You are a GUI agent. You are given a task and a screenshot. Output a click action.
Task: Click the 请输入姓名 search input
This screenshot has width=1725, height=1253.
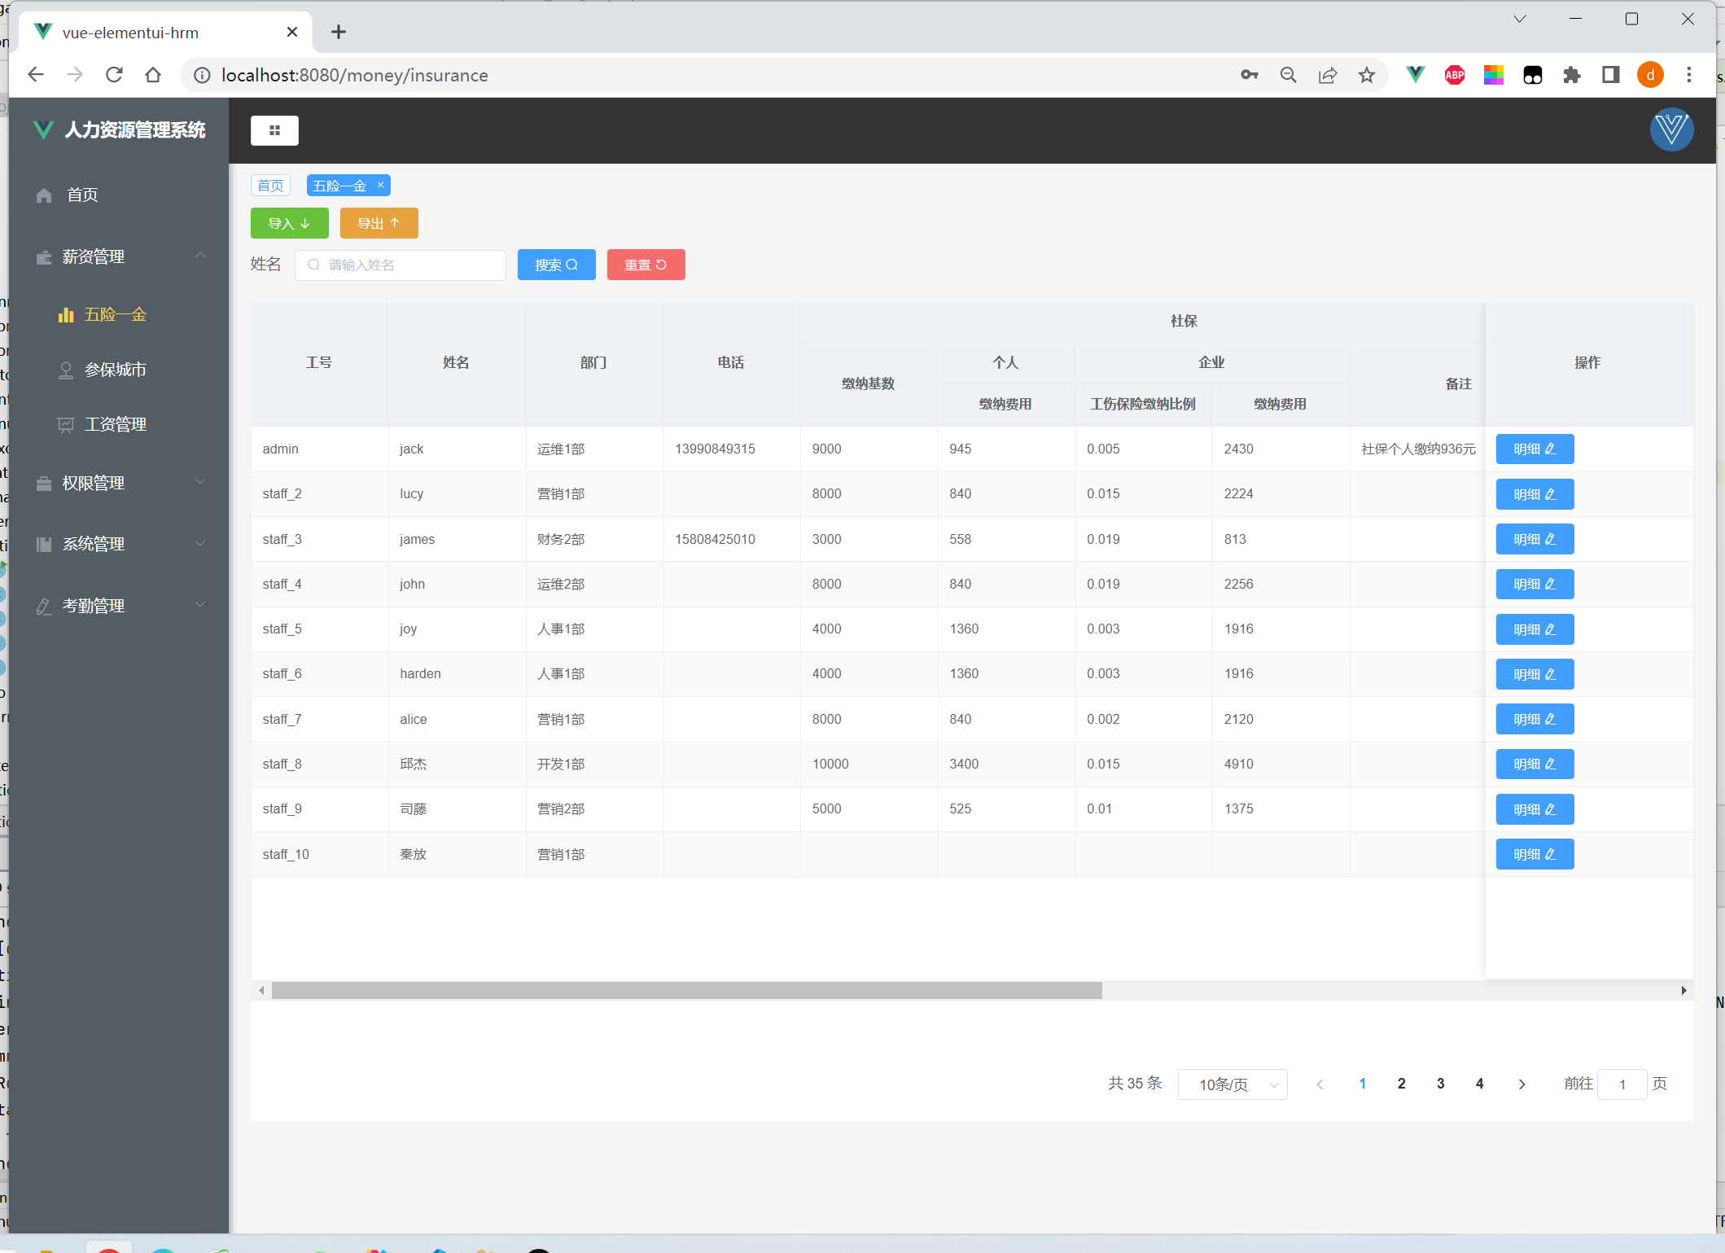pos(401,265)
